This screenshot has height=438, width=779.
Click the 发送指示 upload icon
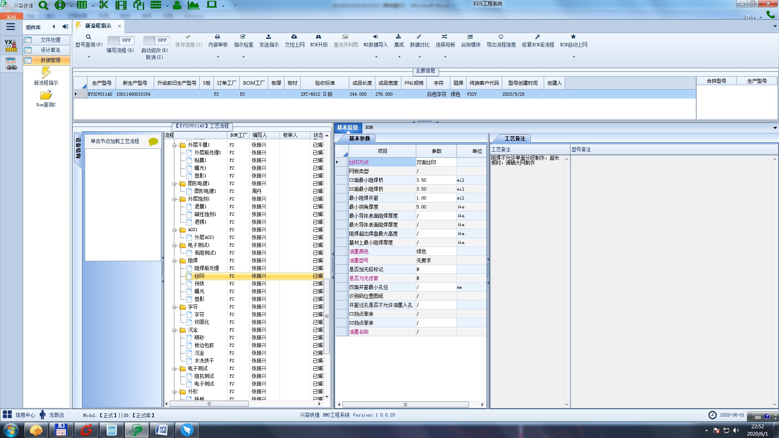point(269,37)
